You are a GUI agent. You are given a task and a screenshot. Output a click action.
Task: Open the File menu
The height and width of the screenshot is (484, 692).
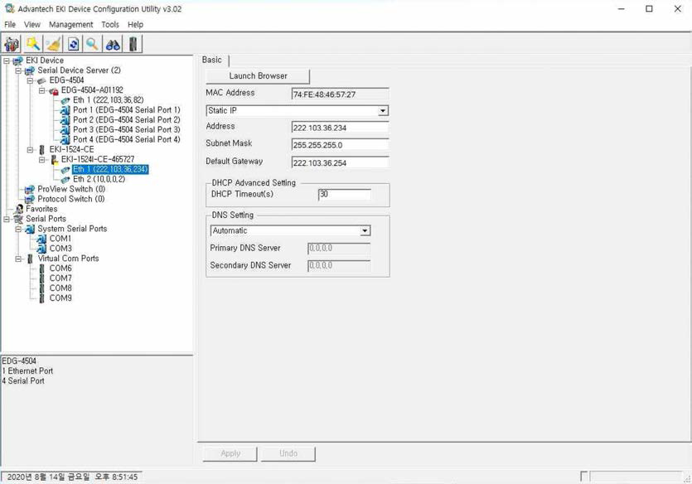[10, 25]
